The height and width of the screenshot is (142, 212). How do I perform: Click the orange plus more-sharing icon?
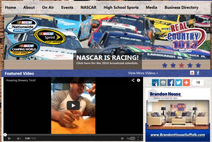pos(186,82)
